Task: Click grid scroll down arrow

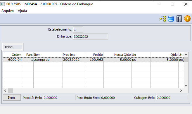Action: click(186, 86)
